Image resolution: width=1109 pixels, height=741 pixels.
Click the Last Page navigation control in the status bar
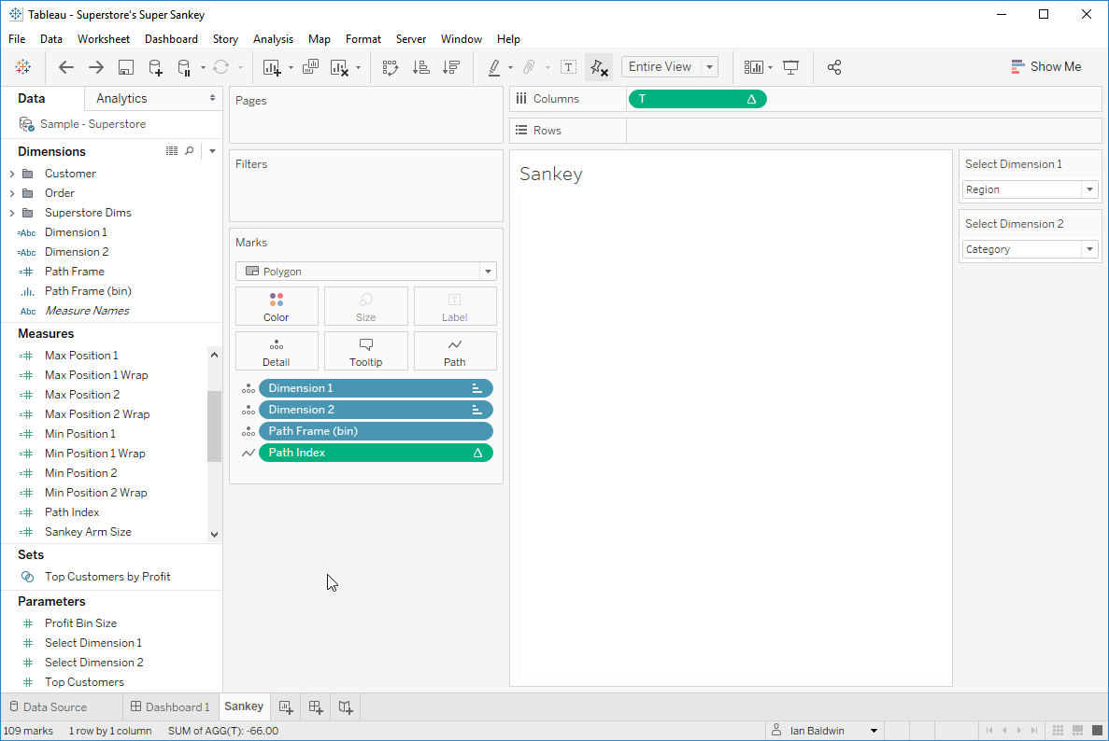[1033, 730]
